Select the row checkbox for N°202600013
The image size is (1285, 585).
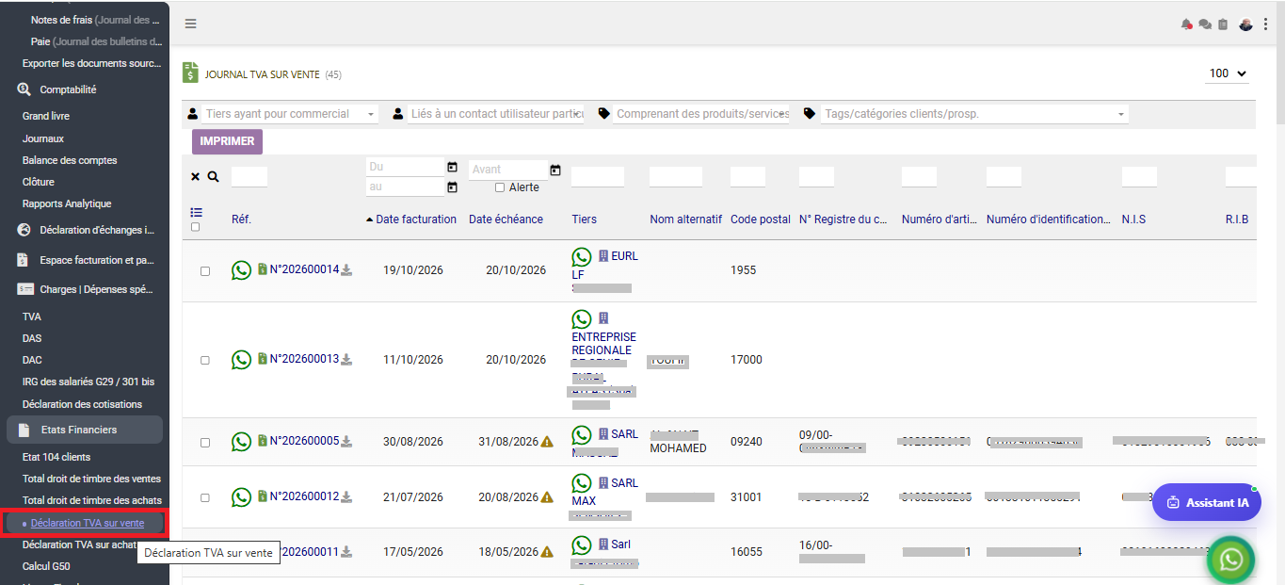tap(205, 361)
